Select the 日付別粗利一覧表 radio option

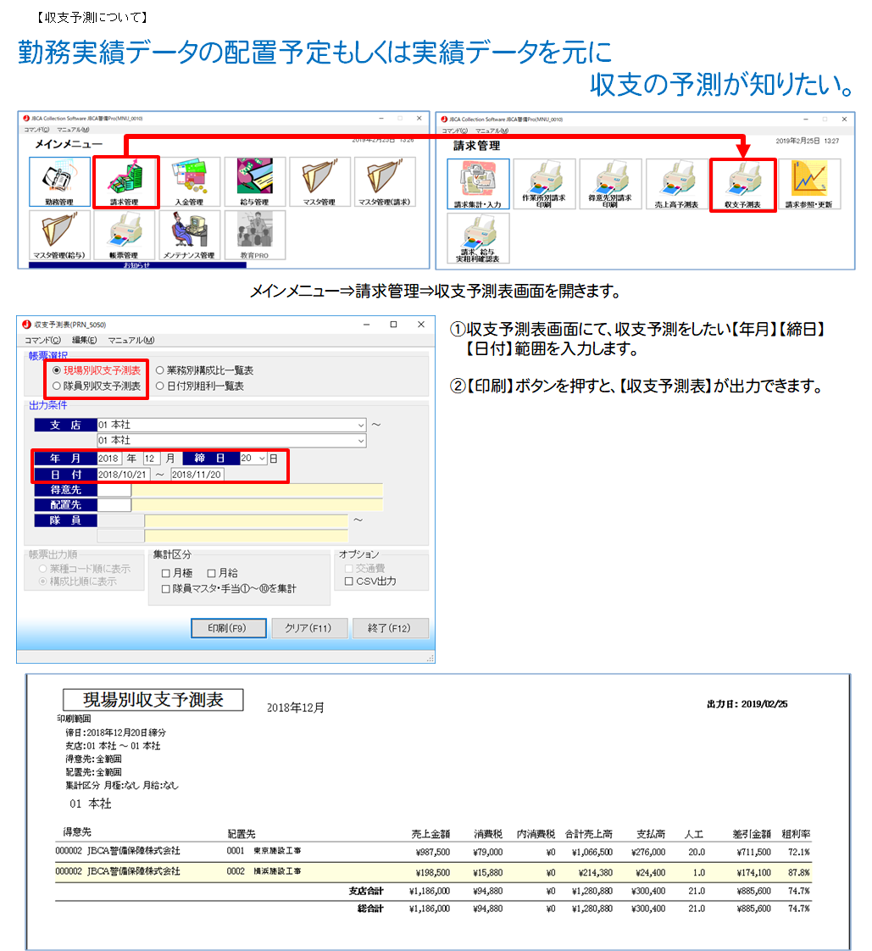pos(160,386)
